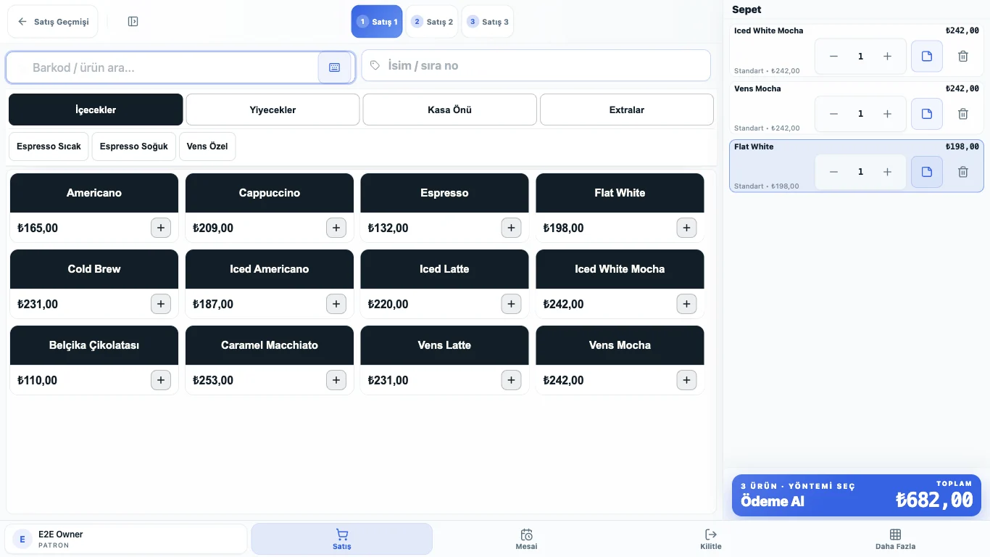Open note for Iced White Mocha cart item

[x=927, y=56]
